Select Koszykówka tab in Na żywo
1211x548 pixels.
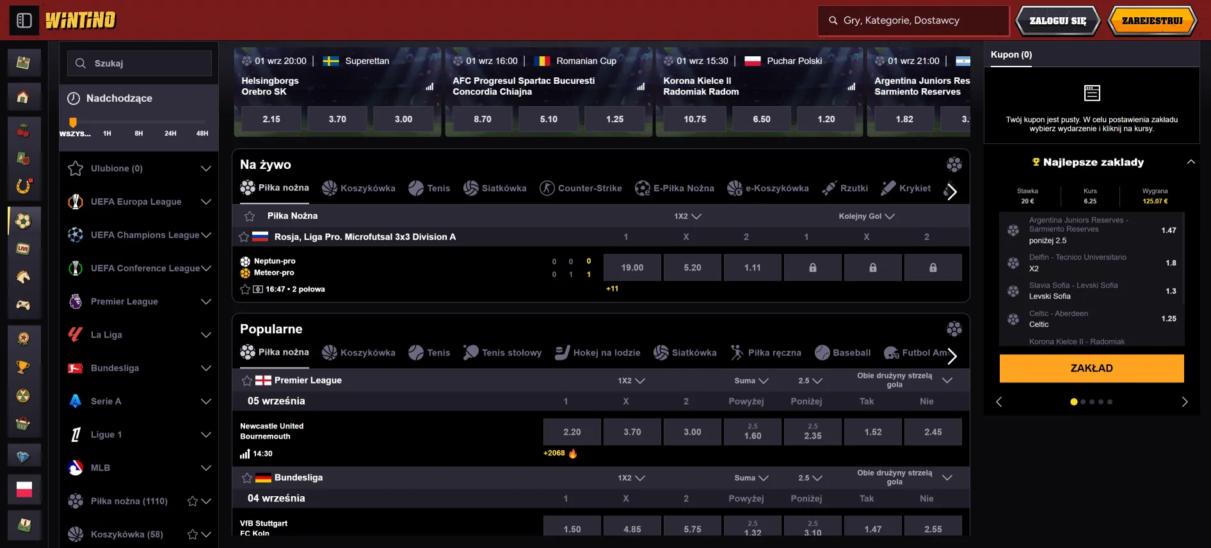359,188
